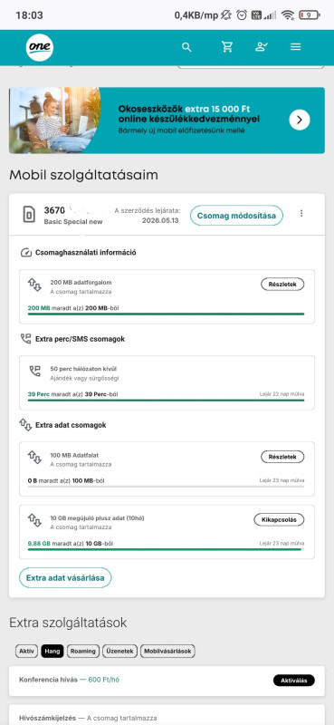Select the Üzenetek filter tab
The image size is (334, 725).
click(x=120, y=651)
